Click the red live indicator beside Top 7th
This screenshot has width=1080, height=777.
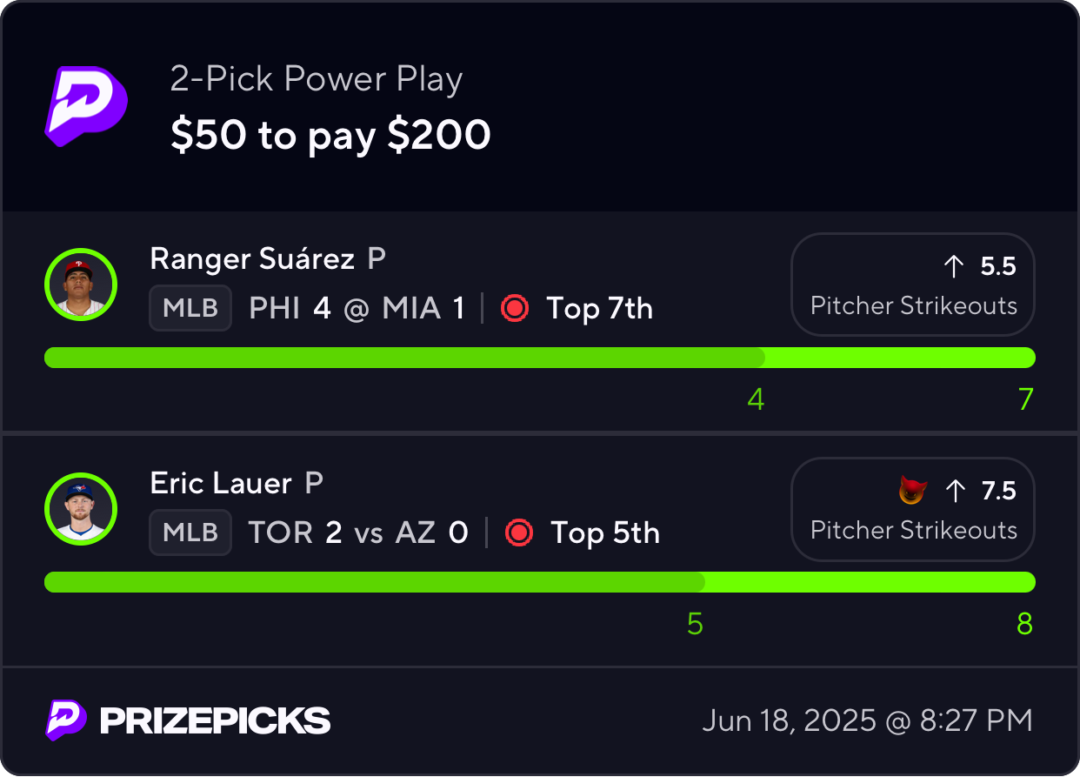click(515, 309)
